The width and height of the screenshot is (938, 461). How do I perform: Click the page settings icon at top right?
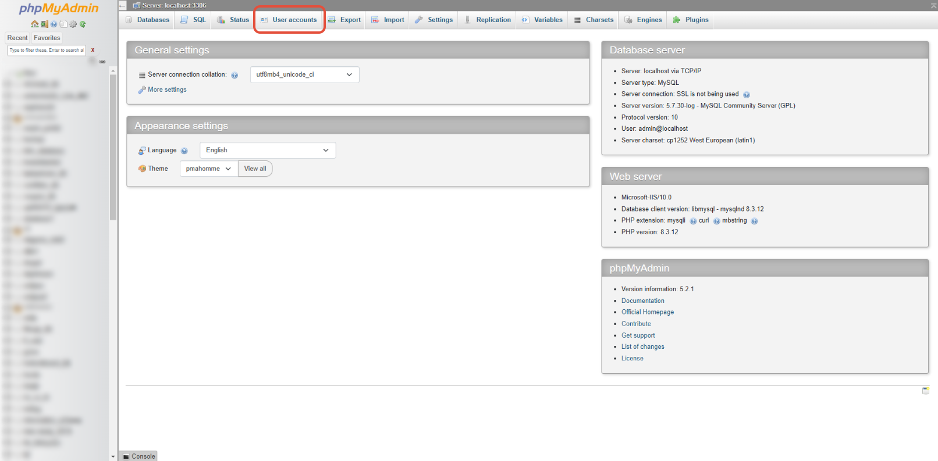click(933, 5)
